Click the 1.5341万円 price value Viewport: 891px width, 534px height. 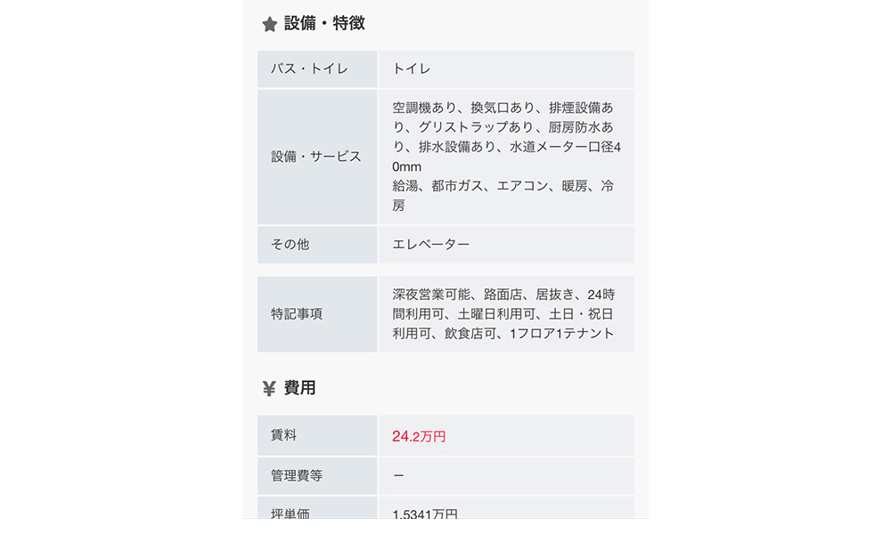425,514
